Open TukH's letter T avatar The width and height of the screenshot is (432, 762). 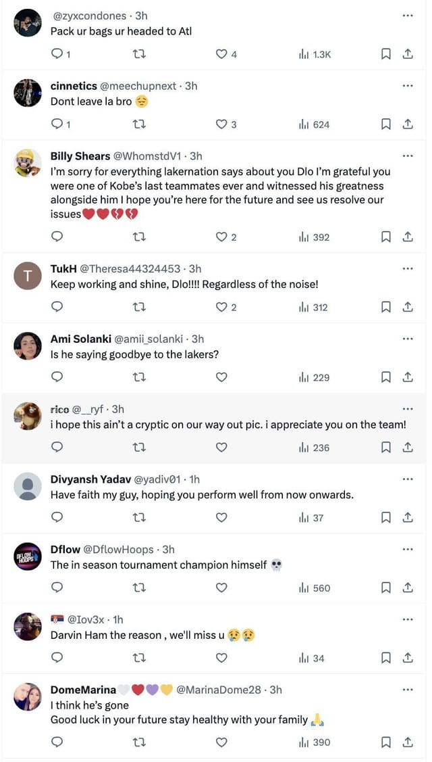[x=28, y=276]
